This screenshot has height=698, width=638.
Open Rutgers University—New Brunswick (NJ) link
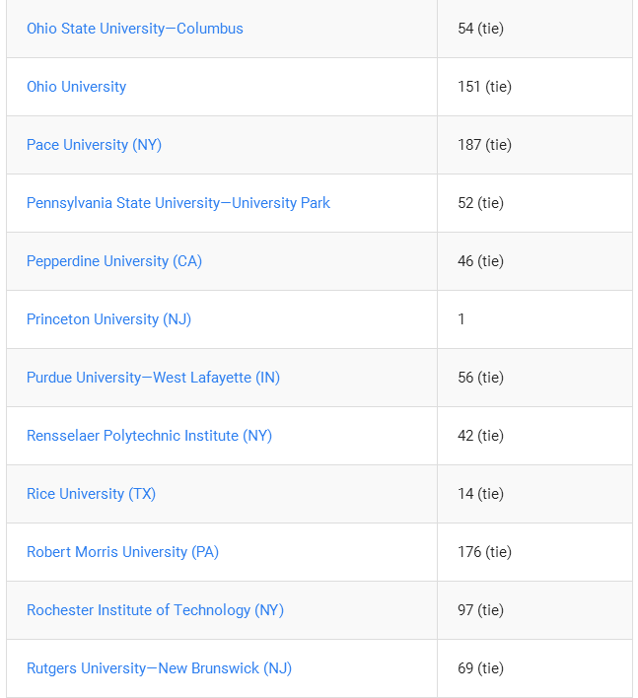pyautogui.click(x=159, y=668)
